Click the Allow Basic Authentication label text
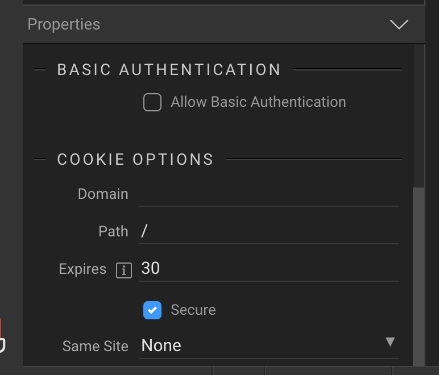Viewport: 439px width, 375px height. 258,102
